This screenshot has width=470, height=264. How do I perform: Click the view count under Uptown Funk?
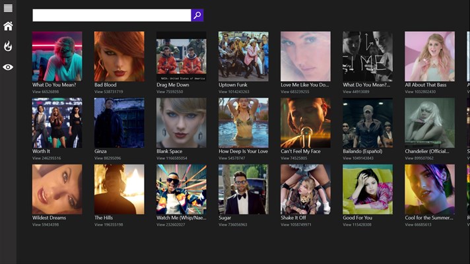tap(234, 92)
